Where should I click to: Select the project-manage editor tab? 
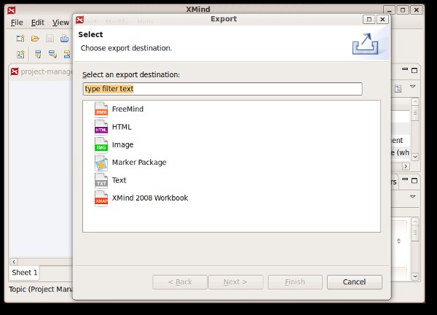point(42,71)
